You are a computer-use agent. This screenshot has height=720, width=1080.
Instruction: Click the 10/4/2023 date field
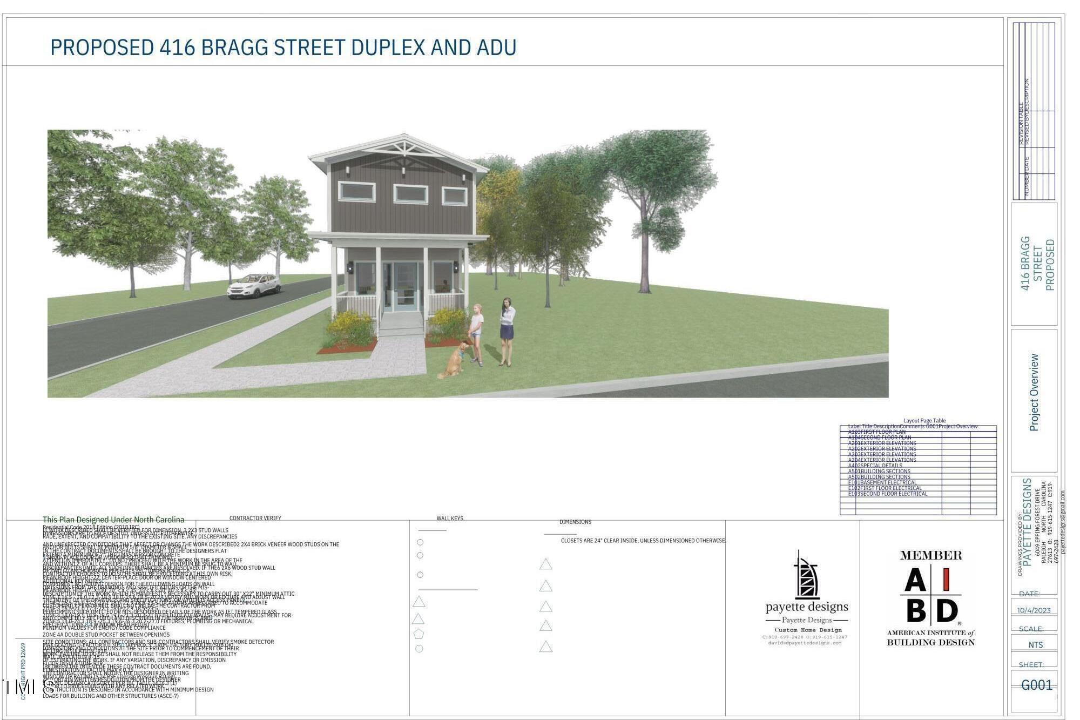(1034, 610)
